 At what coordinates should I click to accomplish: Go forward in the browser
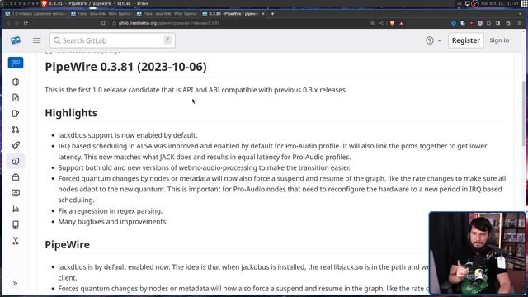click(16, 23)
